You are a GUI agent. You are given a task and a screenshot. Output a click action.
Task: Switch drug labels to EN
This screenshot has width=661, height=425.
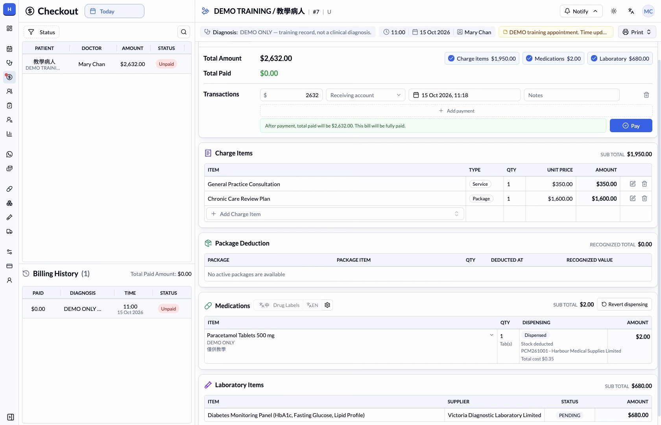pos(313,305)
